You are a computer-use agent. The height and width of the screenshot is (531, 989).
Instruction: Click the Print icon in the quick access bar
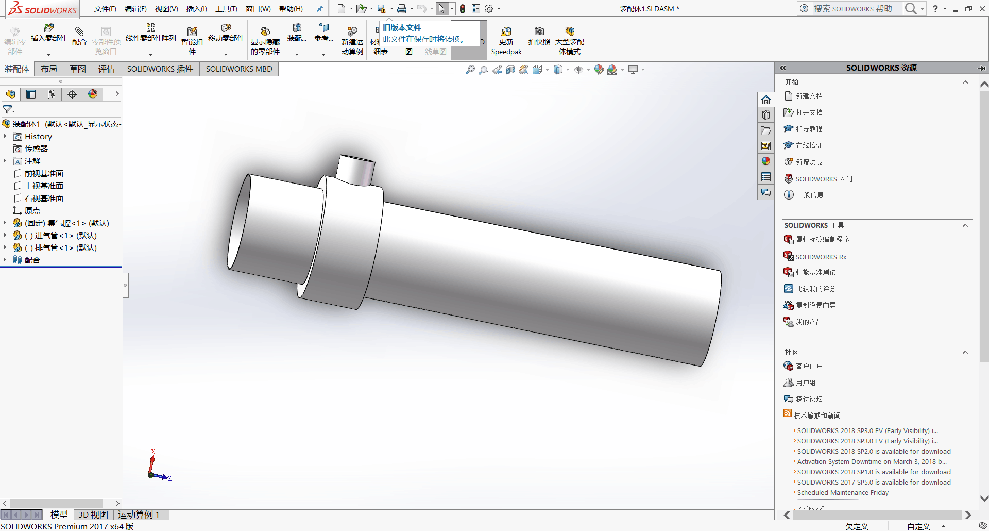(x=402, y=9)
